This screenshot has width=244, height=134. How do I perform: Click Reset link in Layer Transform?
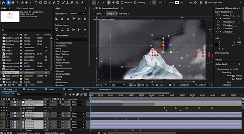tap(230, 12)
